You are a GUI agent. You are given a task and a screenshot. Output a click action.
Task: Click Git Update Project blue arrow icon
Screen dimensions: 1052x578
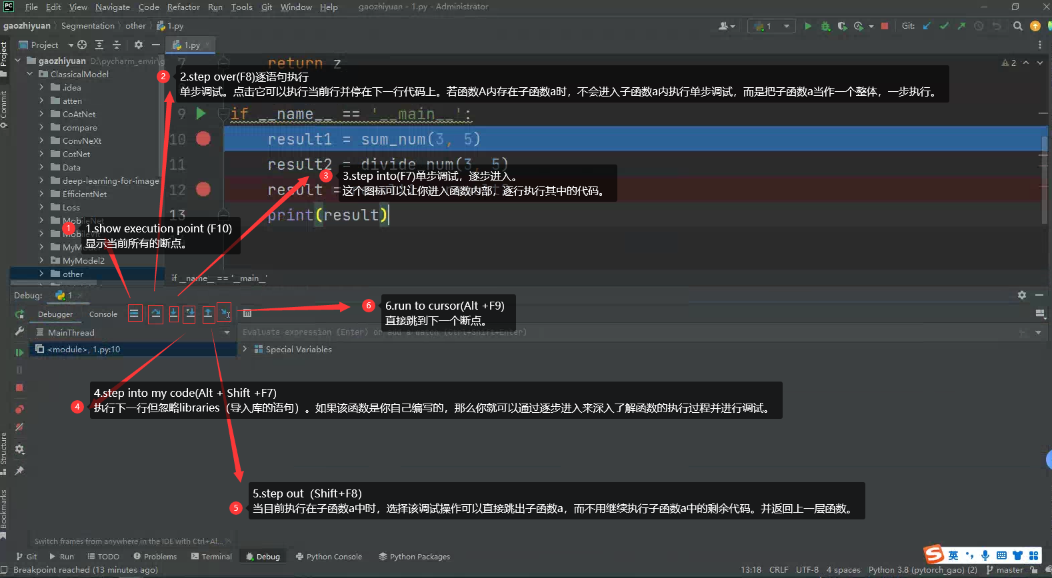pyautogui.click(x=927, y=26)
